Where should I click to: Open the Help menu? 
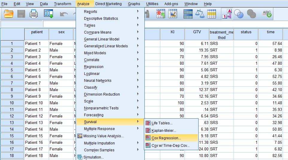pos(208,4)
